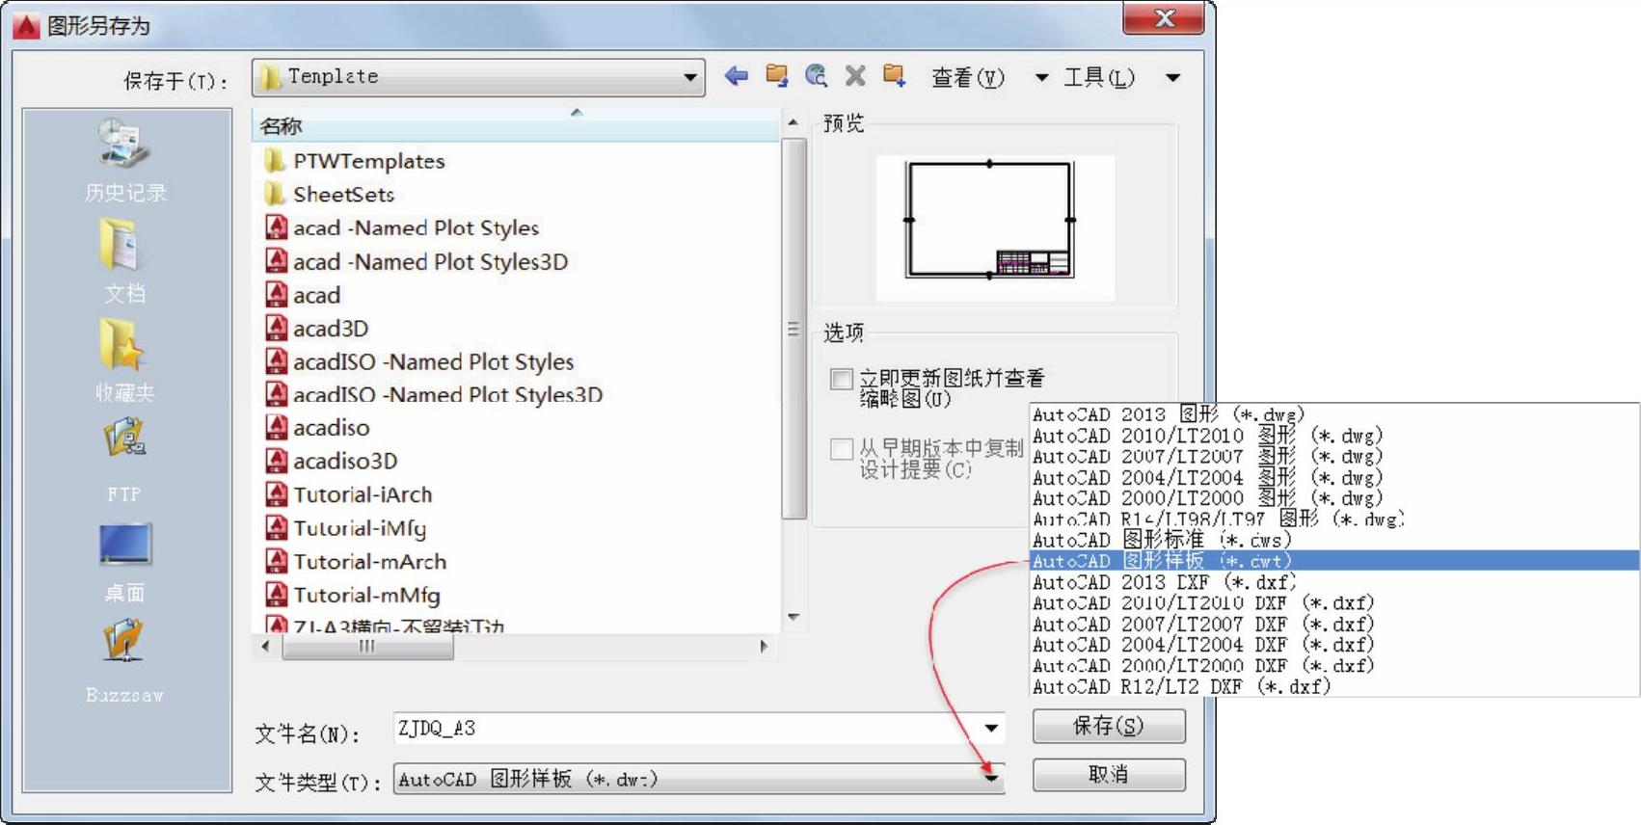The image size is (1641, 825).
Task: Open the 文件类型 file type dropdown arrow
Action: (991, 778)
